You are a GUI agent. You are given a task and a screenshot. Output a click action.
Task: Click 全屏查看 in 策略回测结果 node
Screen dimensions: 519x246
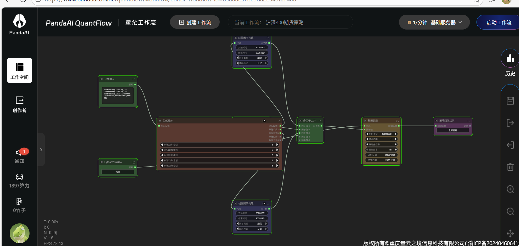453,130
